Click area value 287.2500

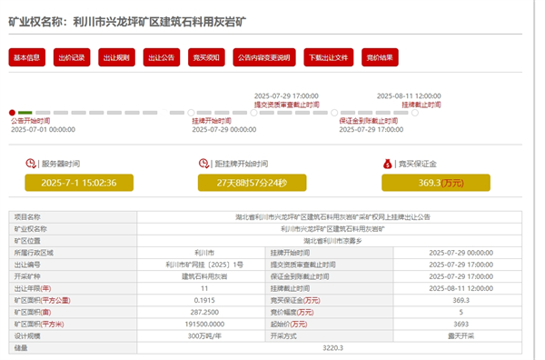click(204, 312)
